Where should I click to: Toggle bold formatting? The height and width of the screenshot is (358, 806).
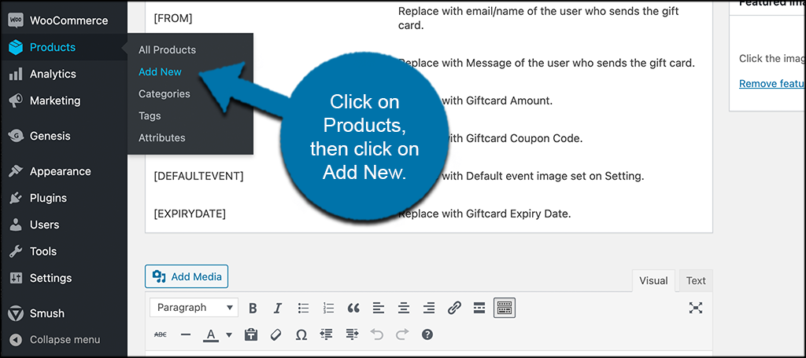[253, 308]
